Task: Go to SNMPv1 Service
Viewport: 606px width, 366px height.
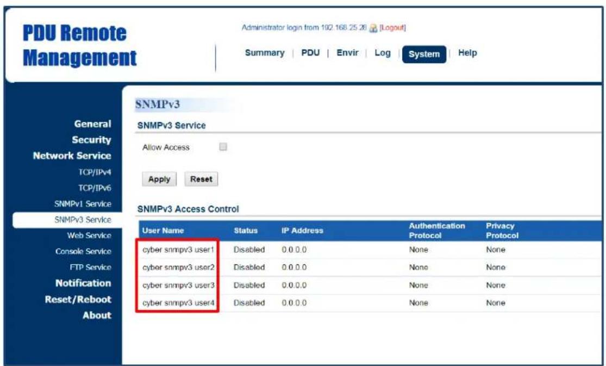Action: (83, 204)
